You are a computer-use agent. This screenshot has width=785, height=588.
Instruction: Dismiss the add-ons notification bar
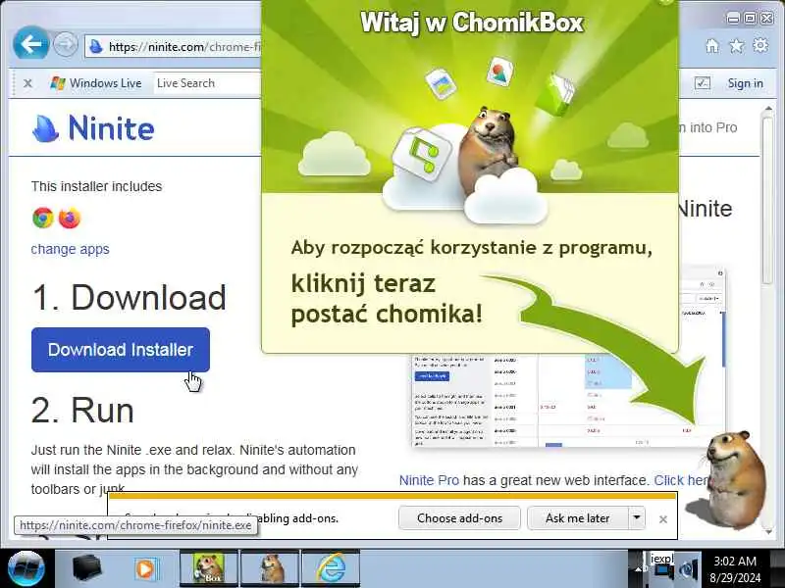click(x=663, y=519)
